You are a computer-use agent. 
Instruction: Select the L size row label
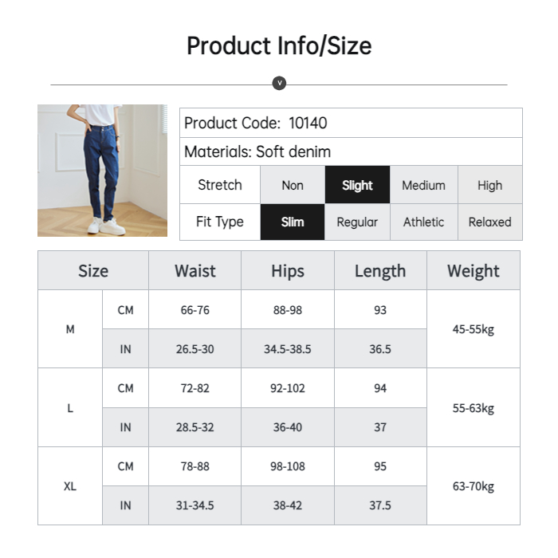tap(70, 407)
